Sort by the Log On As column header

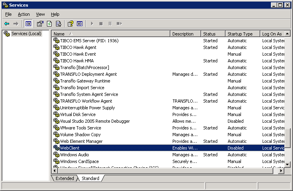pos(272,34)
